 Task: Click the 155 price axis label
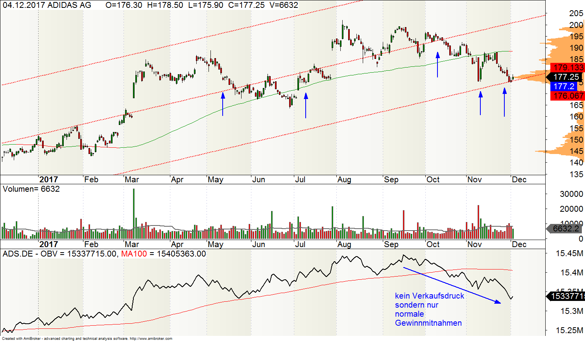[x=576, y=128]
